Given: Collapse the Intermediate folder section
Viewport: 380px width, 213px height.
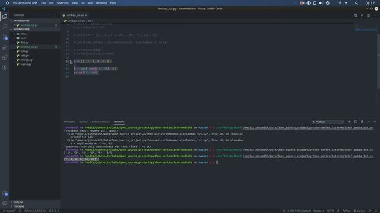Looking at the screenshot, I should point(34,30).
